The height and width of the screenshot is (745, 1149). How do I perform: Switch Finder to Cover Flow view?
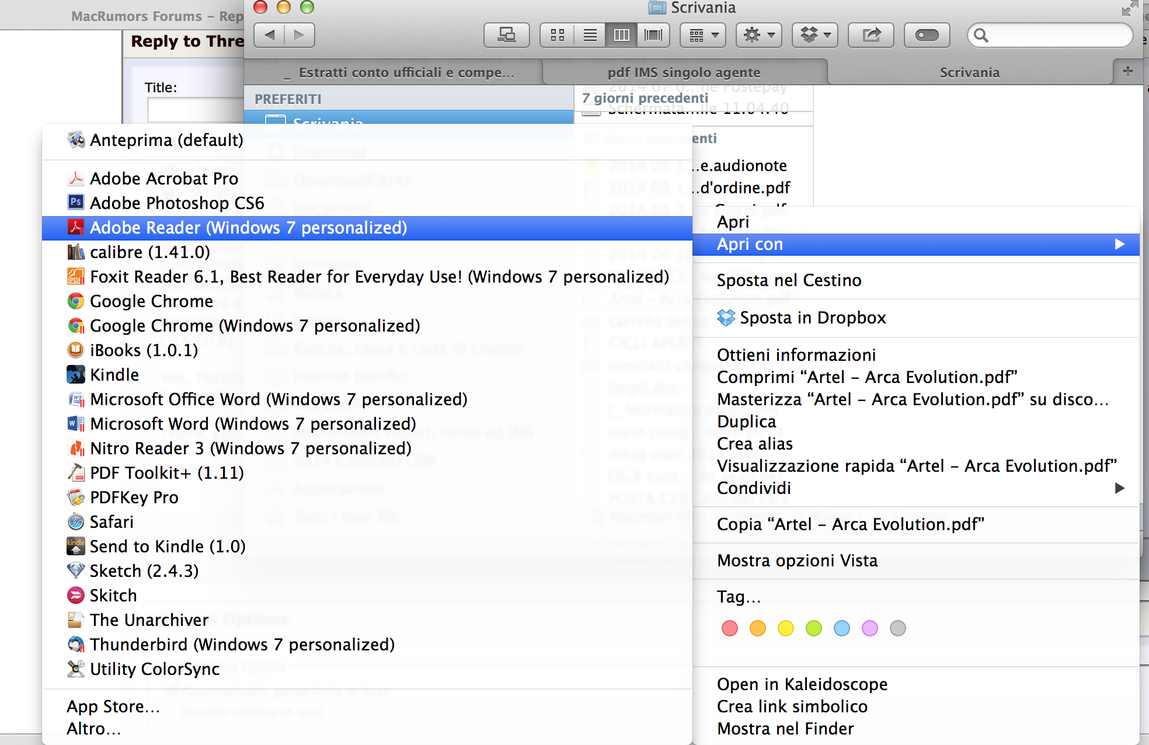pyautogui.click(x=653, y=35)
